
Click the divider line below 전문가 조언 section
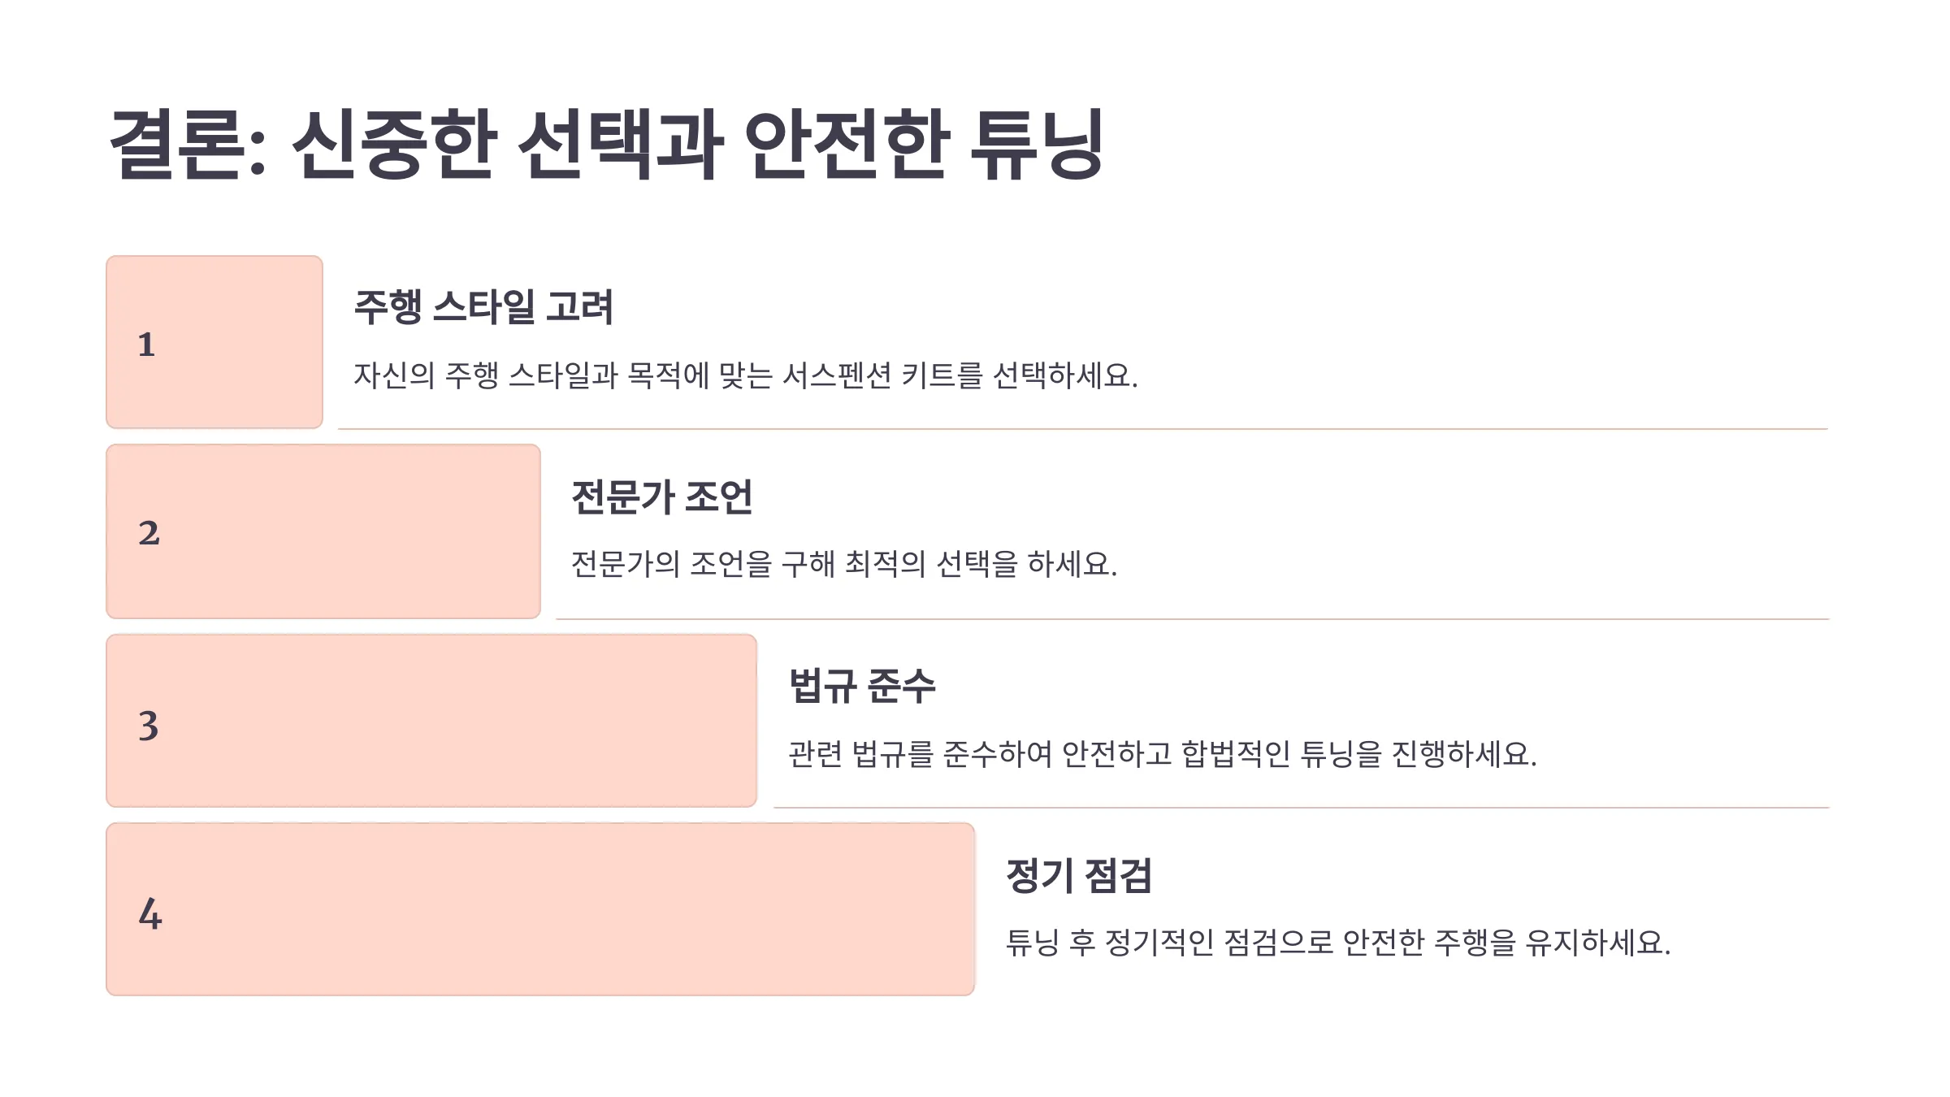click(1193, 618)
